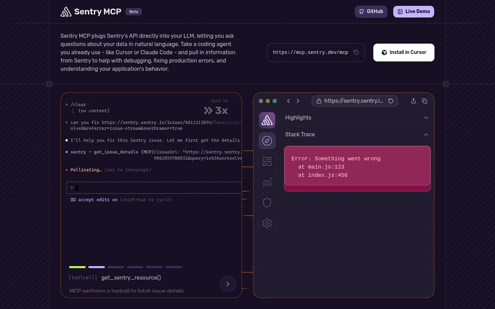Click the terminal prompt input line
Viewport: 495px width, 309px height.
(154, 187)
